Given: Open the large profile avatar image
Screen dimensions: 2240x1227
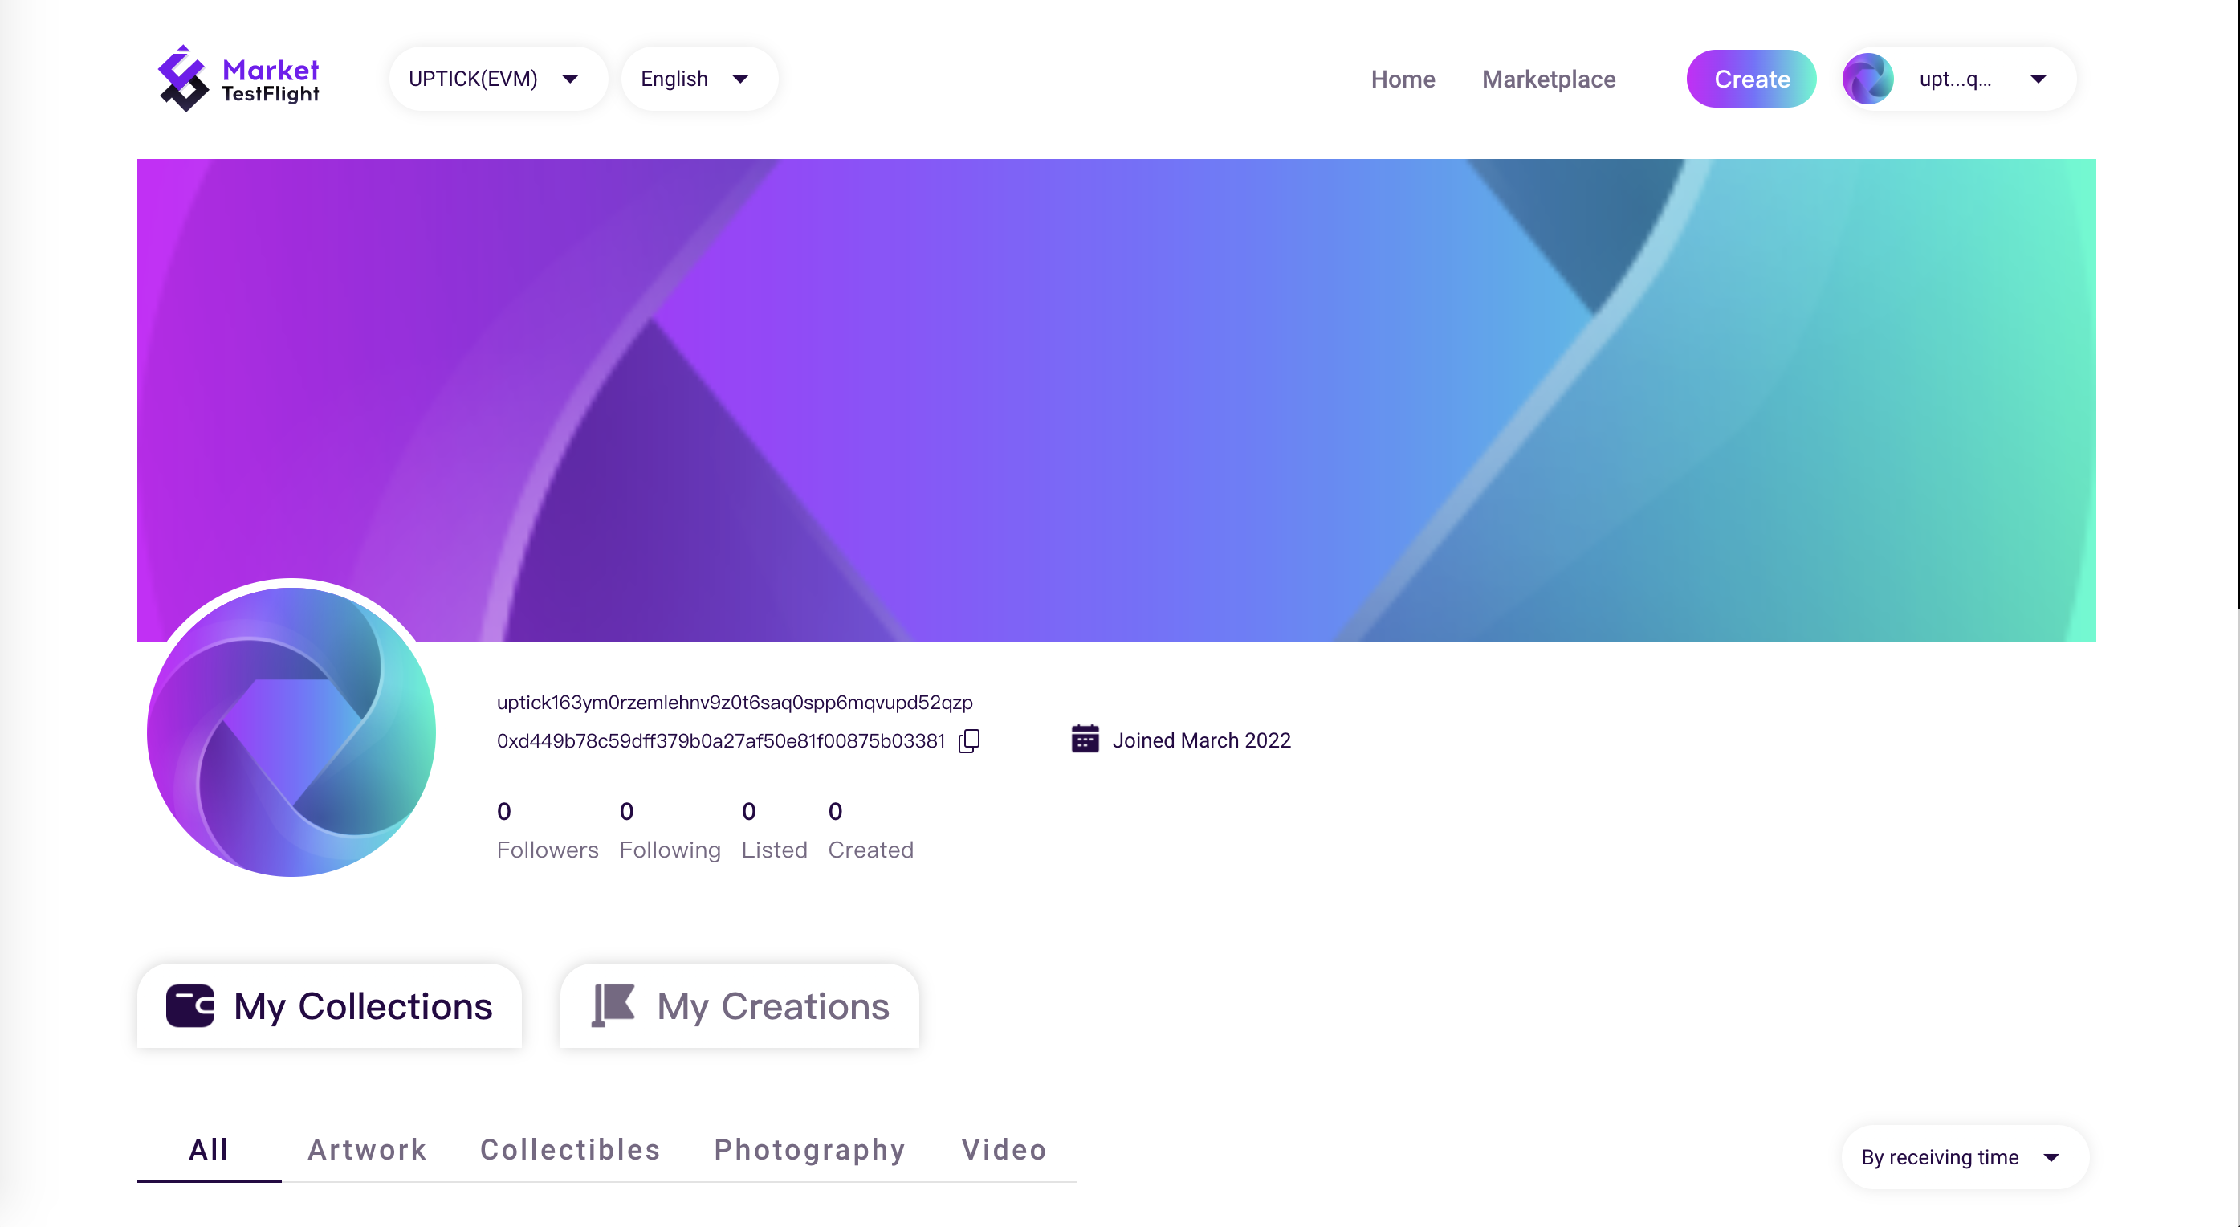Looking at the screenshot, I should [291, 732].
